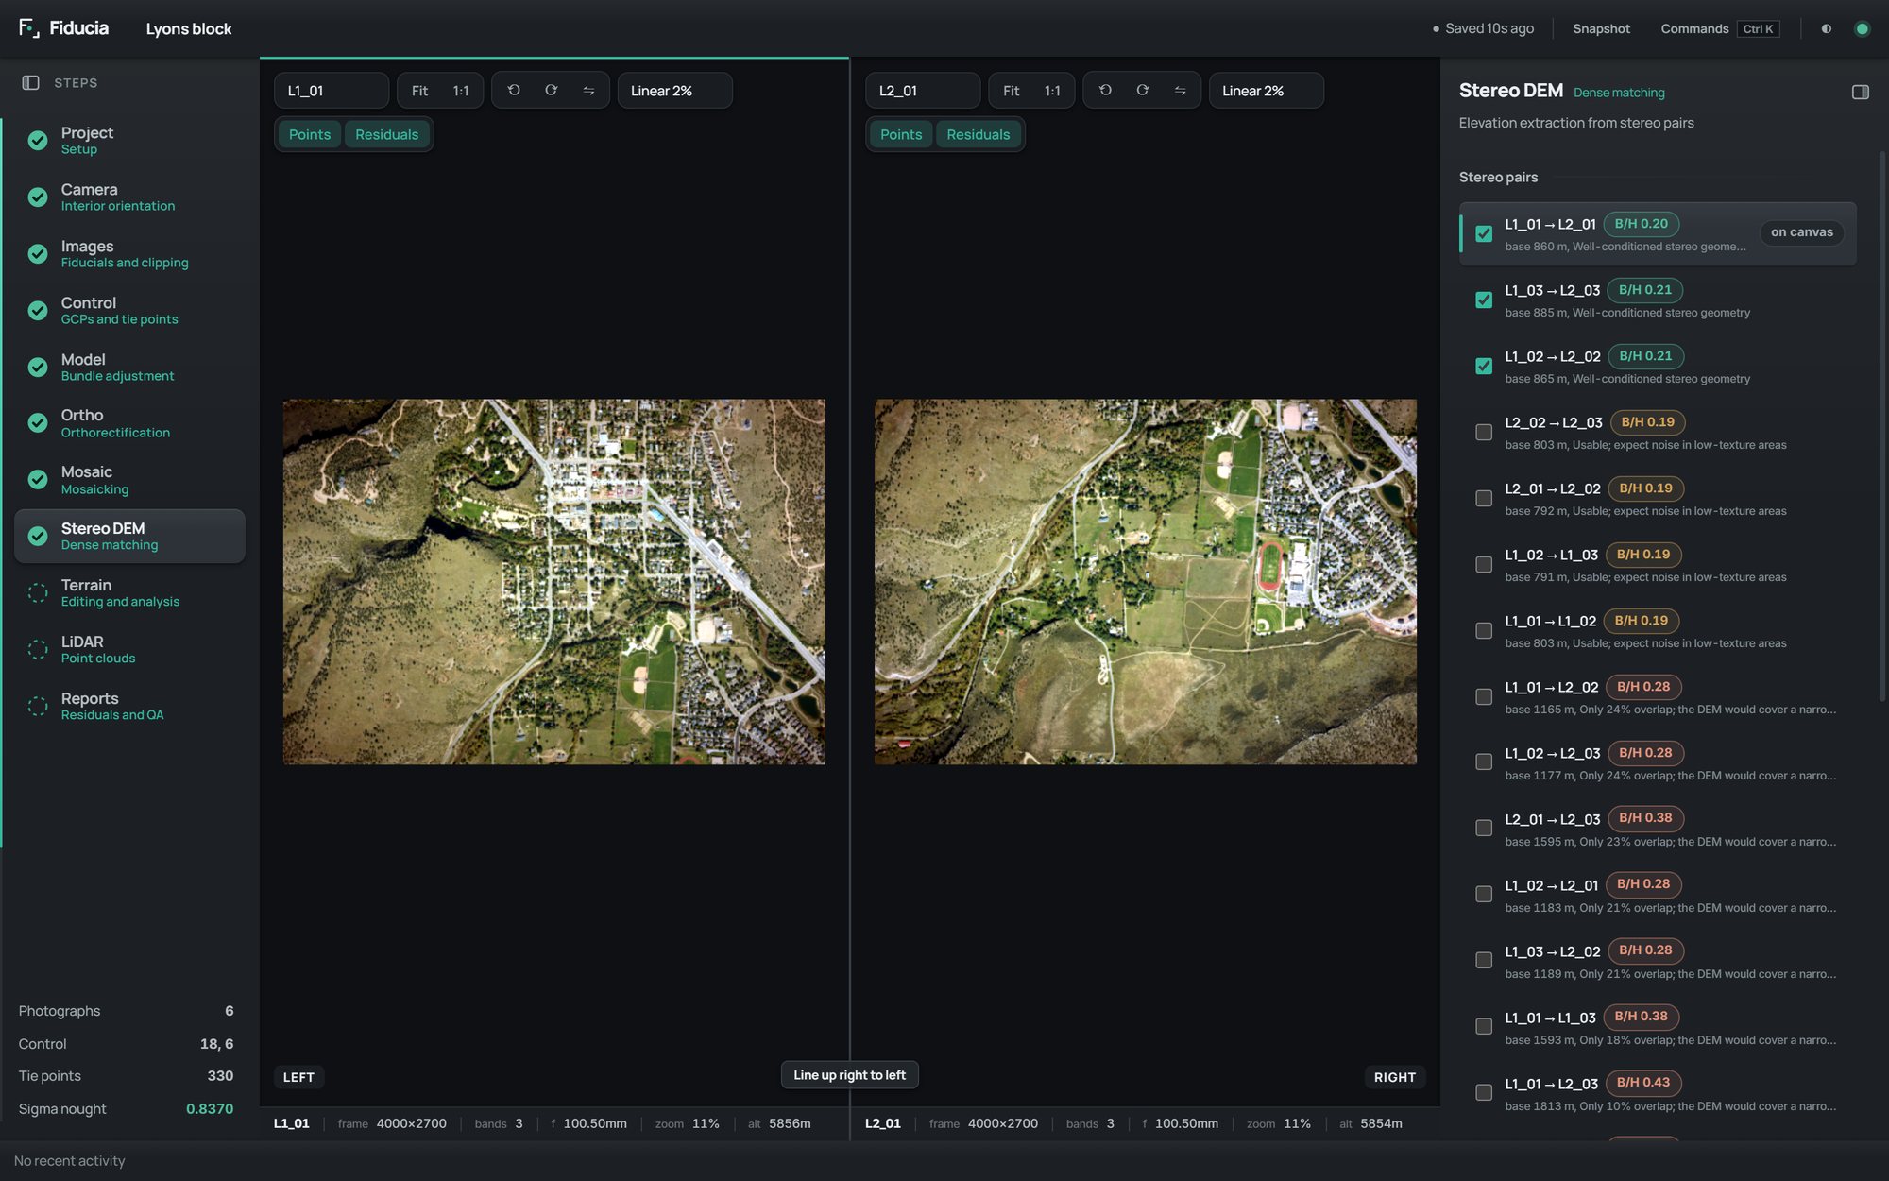This screenshot has height=1181, width=1889.
Task: Toggle Points overlay on left image
Action: coord(310,134)
